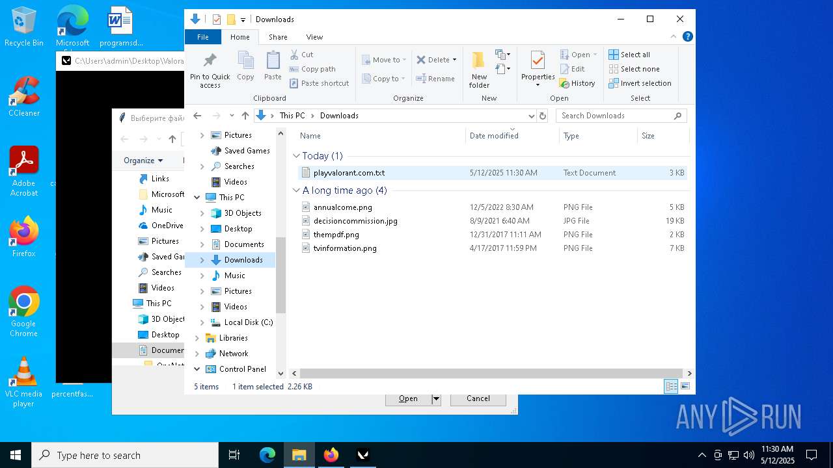833x468 pixels.
Task: Collapse This PC tree node
Action: coord(197,198)
